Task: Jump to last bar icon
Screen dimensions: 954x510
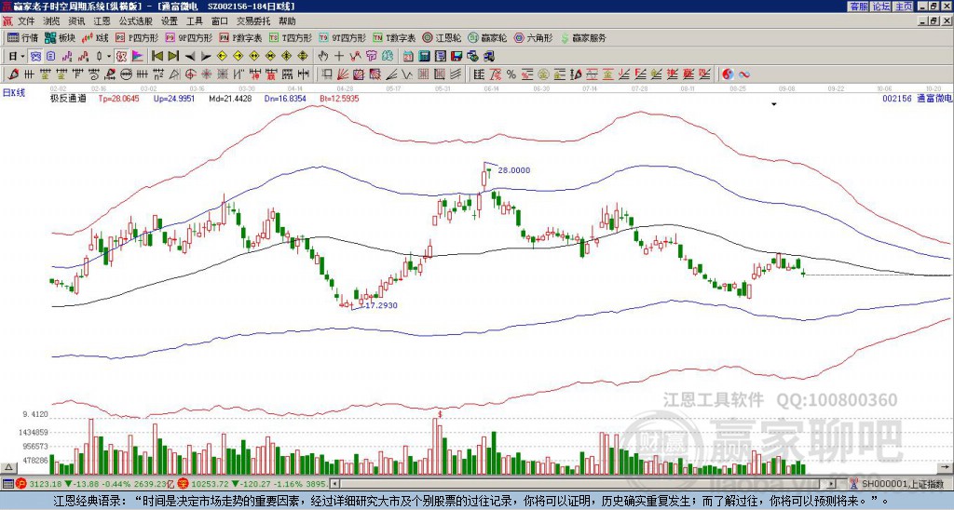Action: click(173, 57)
